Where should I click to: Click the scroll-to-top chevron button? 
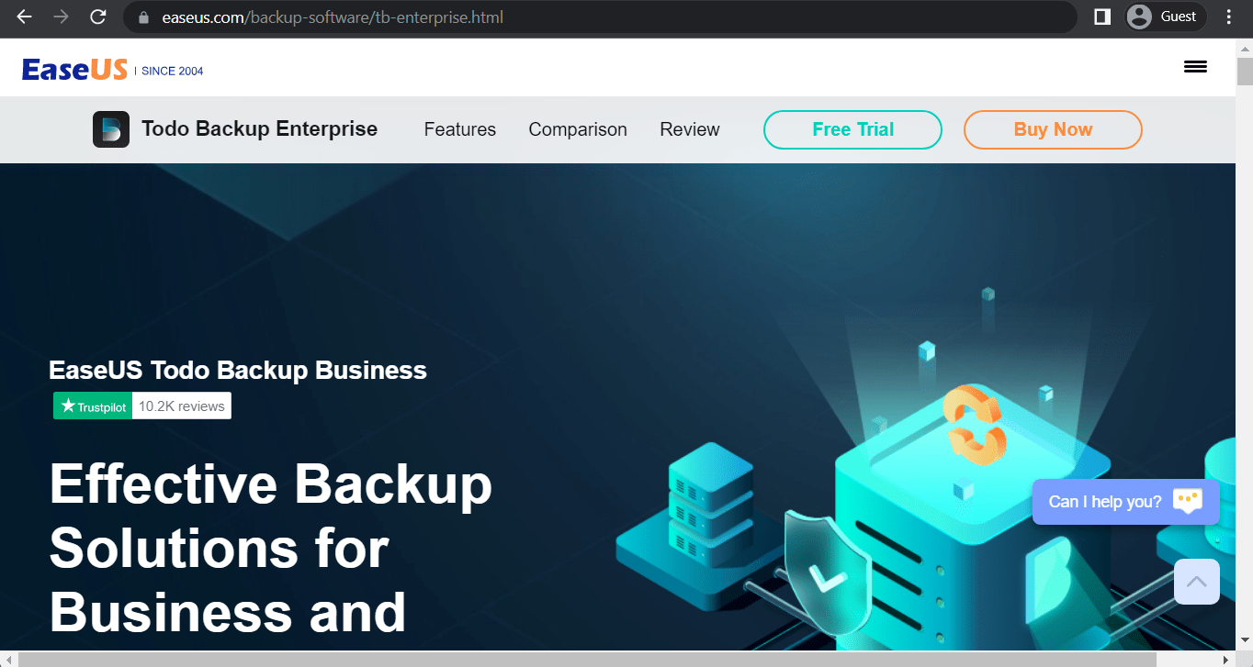pos(1196,582)
